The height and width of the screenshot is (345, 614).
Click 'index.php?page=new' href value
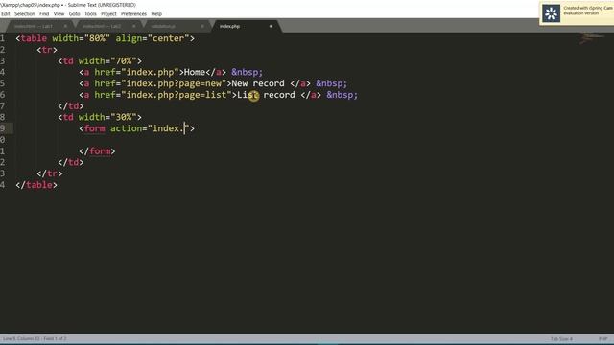click(x=174, y=83)
